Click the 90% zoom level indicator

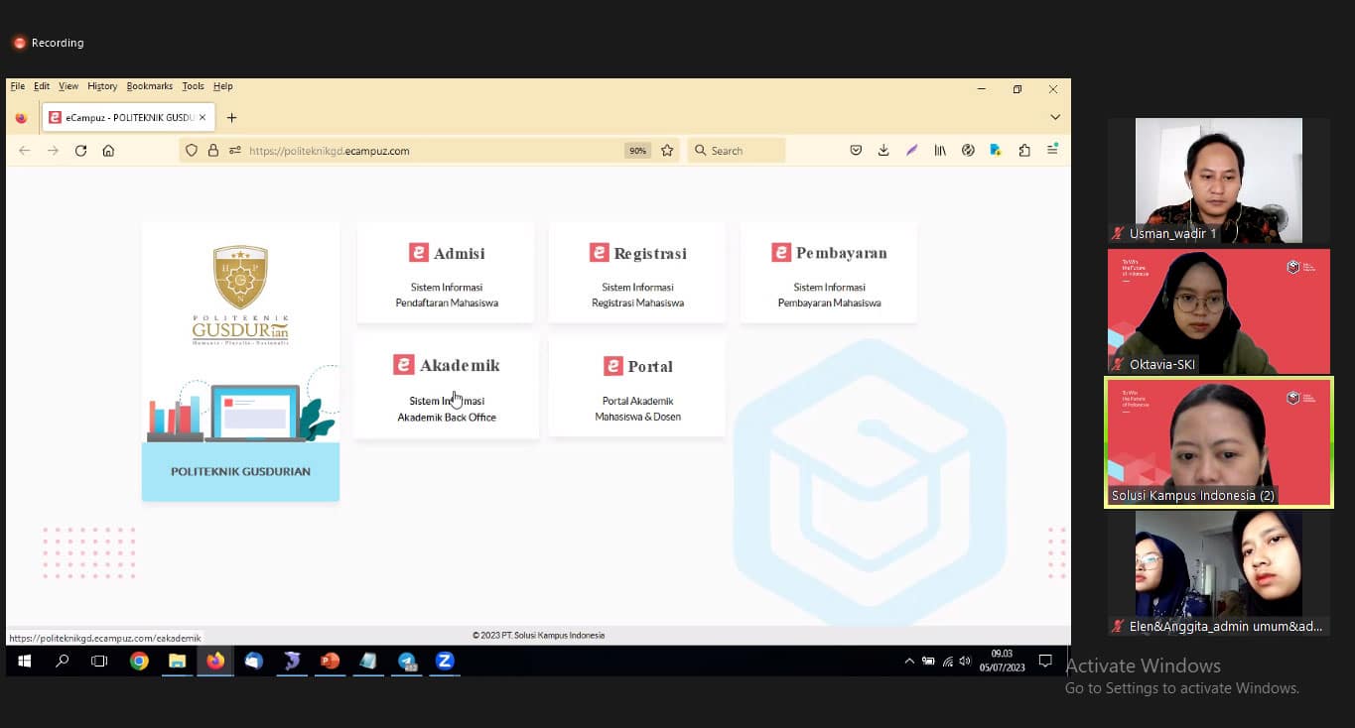pyautogui.click(x=637, y=151)
